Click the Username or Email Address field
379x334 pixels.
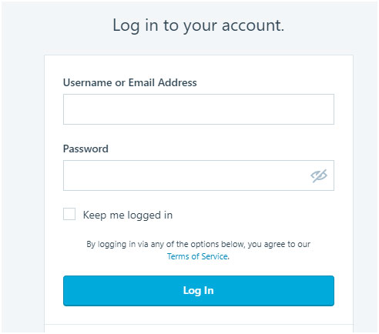click(x=199, y=109)
